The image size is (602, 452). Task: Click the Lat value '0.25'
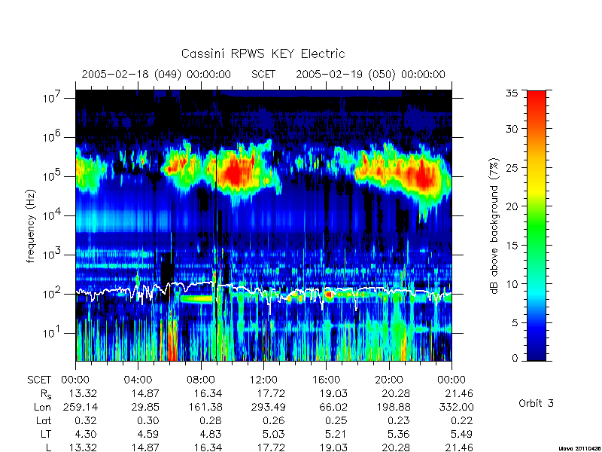click(336, 420)
